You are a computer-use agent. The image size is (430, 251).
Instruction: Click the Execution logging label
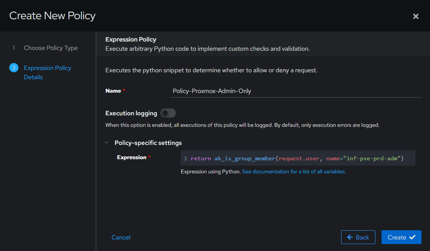pyautogui.click(x=131, y=113)
